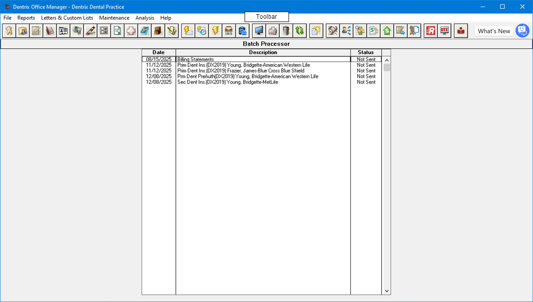The image size is (533, 302).
Task: Click the DTX monitor icon
Action: [444, 31]
